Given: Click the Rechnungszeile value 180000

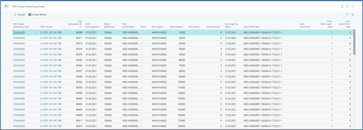Looking at the screenshot, I should coord(181,126).
